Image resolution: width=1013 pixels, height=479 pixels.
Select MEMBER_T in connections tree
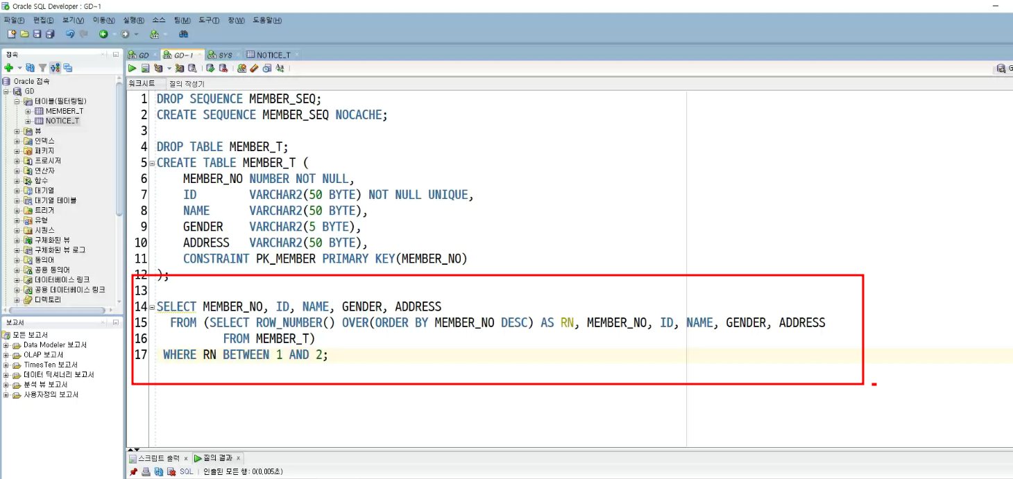click(x=65, y=111)
